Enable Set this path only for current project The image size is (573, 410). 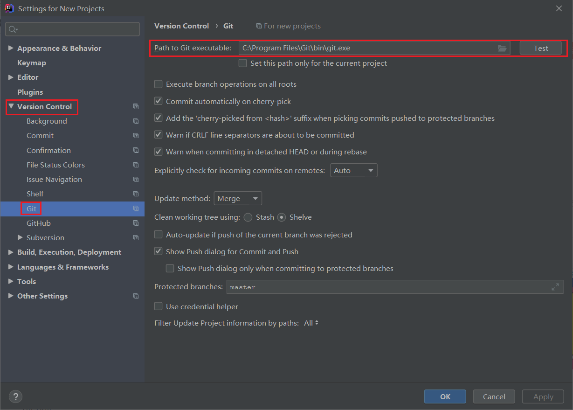(242, 63)
